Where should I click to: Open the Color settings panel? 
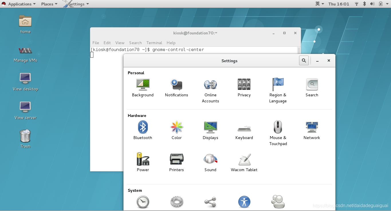(x=177, y=130)
